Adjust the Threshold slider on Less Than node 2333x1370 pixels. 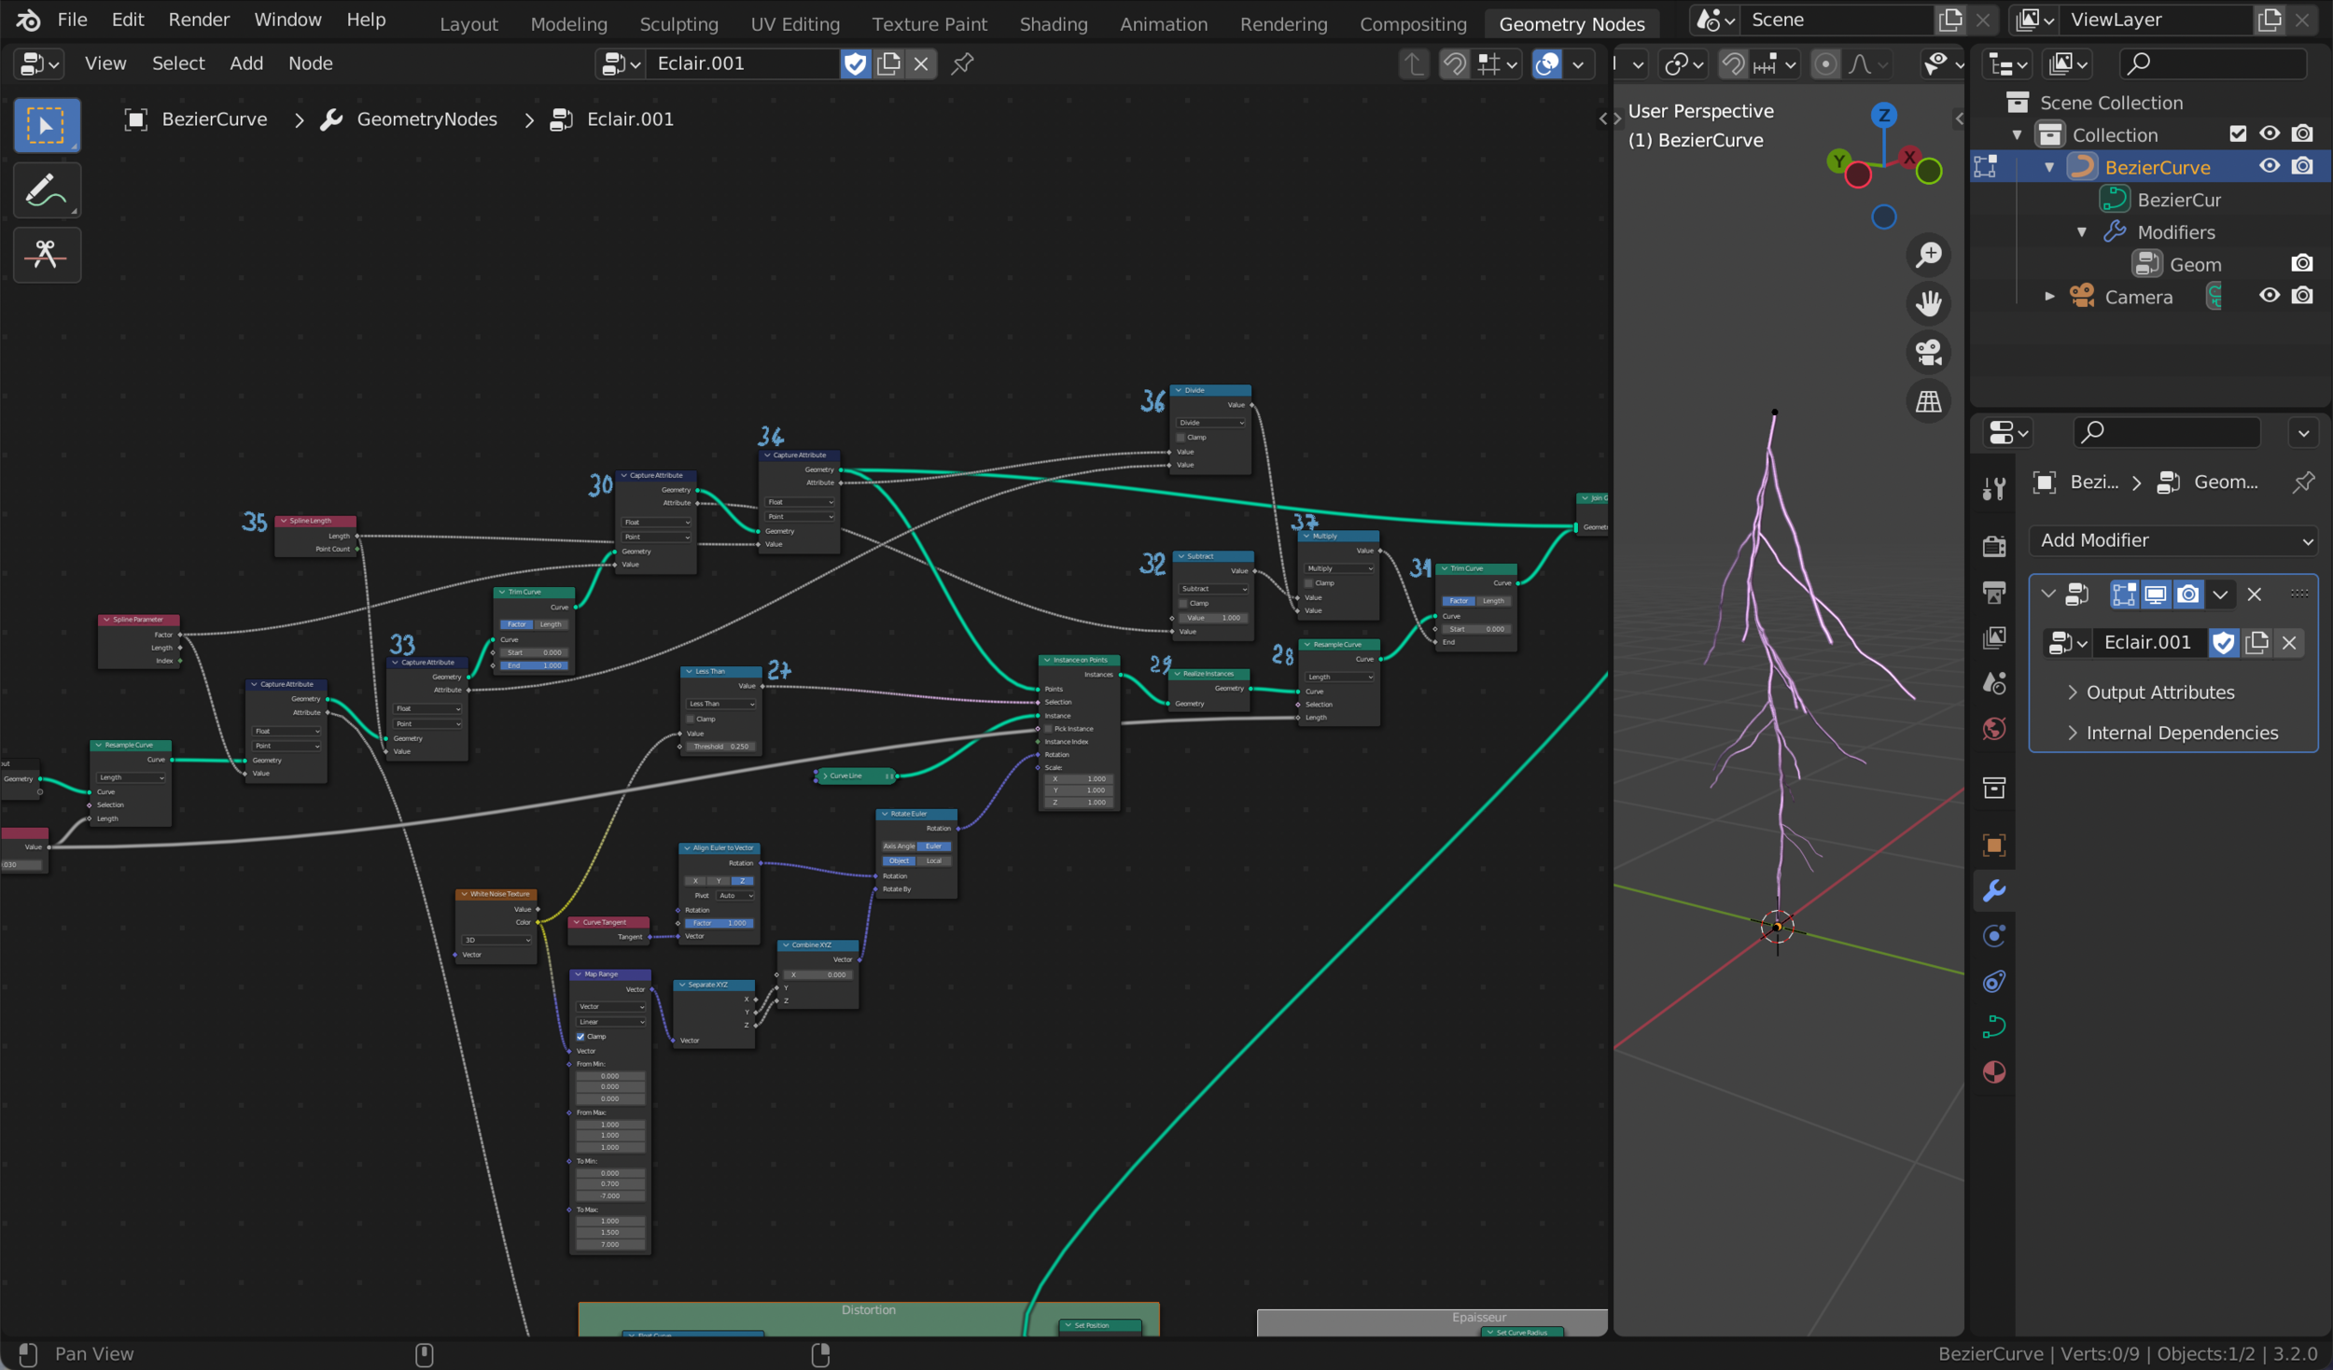tap(720, 747)
